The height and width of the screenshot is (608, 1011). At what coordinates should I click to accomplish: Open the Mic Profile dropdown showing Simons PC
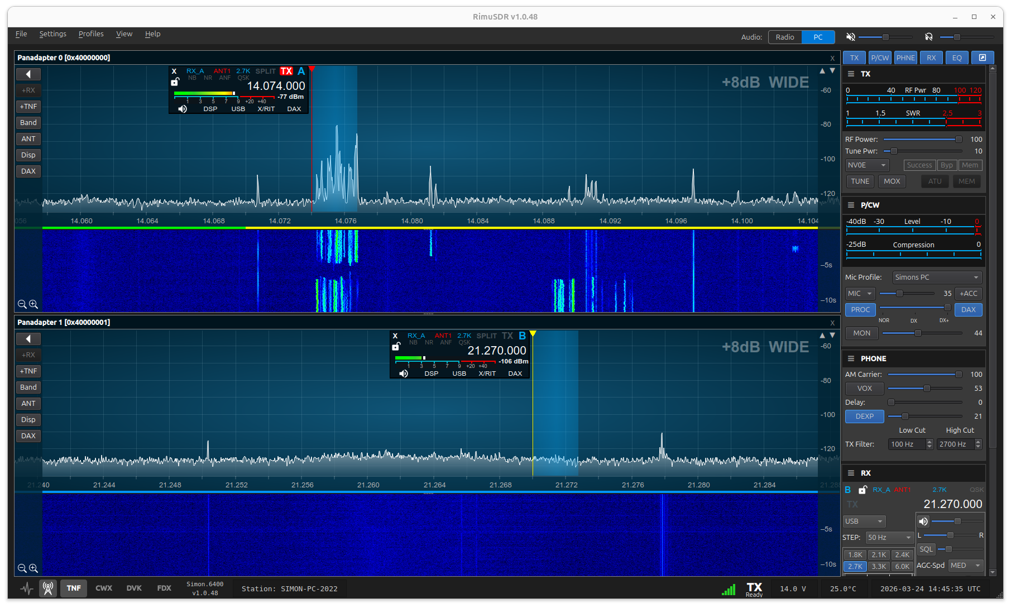pyautogui.click(x=937, y=277)
